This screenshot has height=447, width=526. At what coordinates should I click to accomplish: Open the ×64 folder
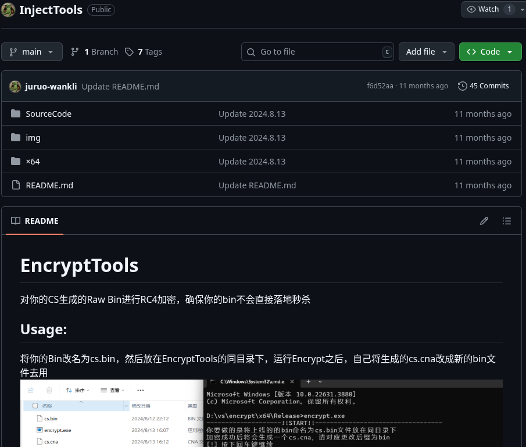coord(33,162)
